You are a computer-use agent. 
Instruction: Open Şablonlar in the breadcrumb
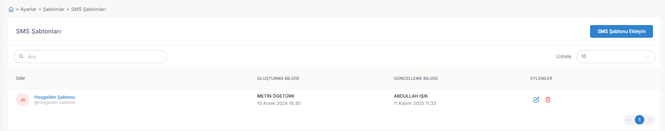(54, 9)
